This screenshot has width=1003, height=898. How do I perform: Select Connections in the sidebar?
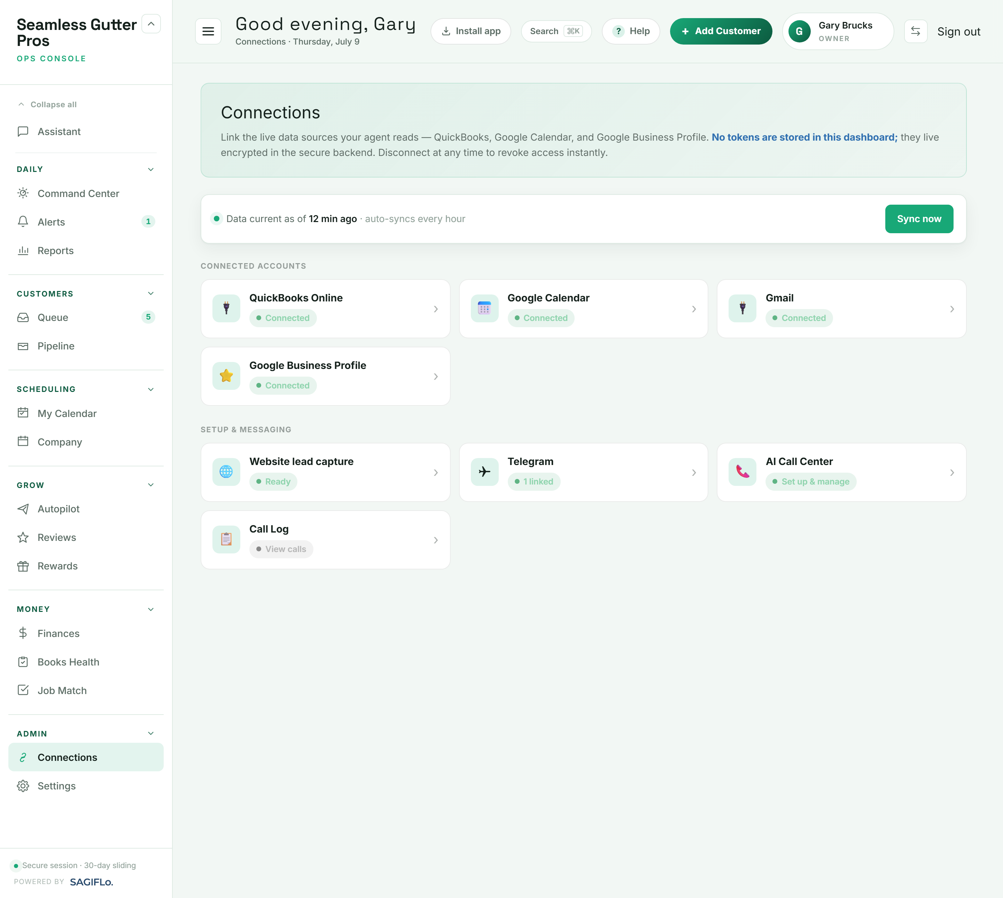tap(86, 757)
